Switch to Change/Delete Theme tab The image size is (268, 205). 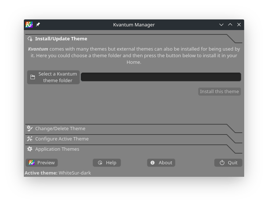pyautogui.click(x=134, y=128)
